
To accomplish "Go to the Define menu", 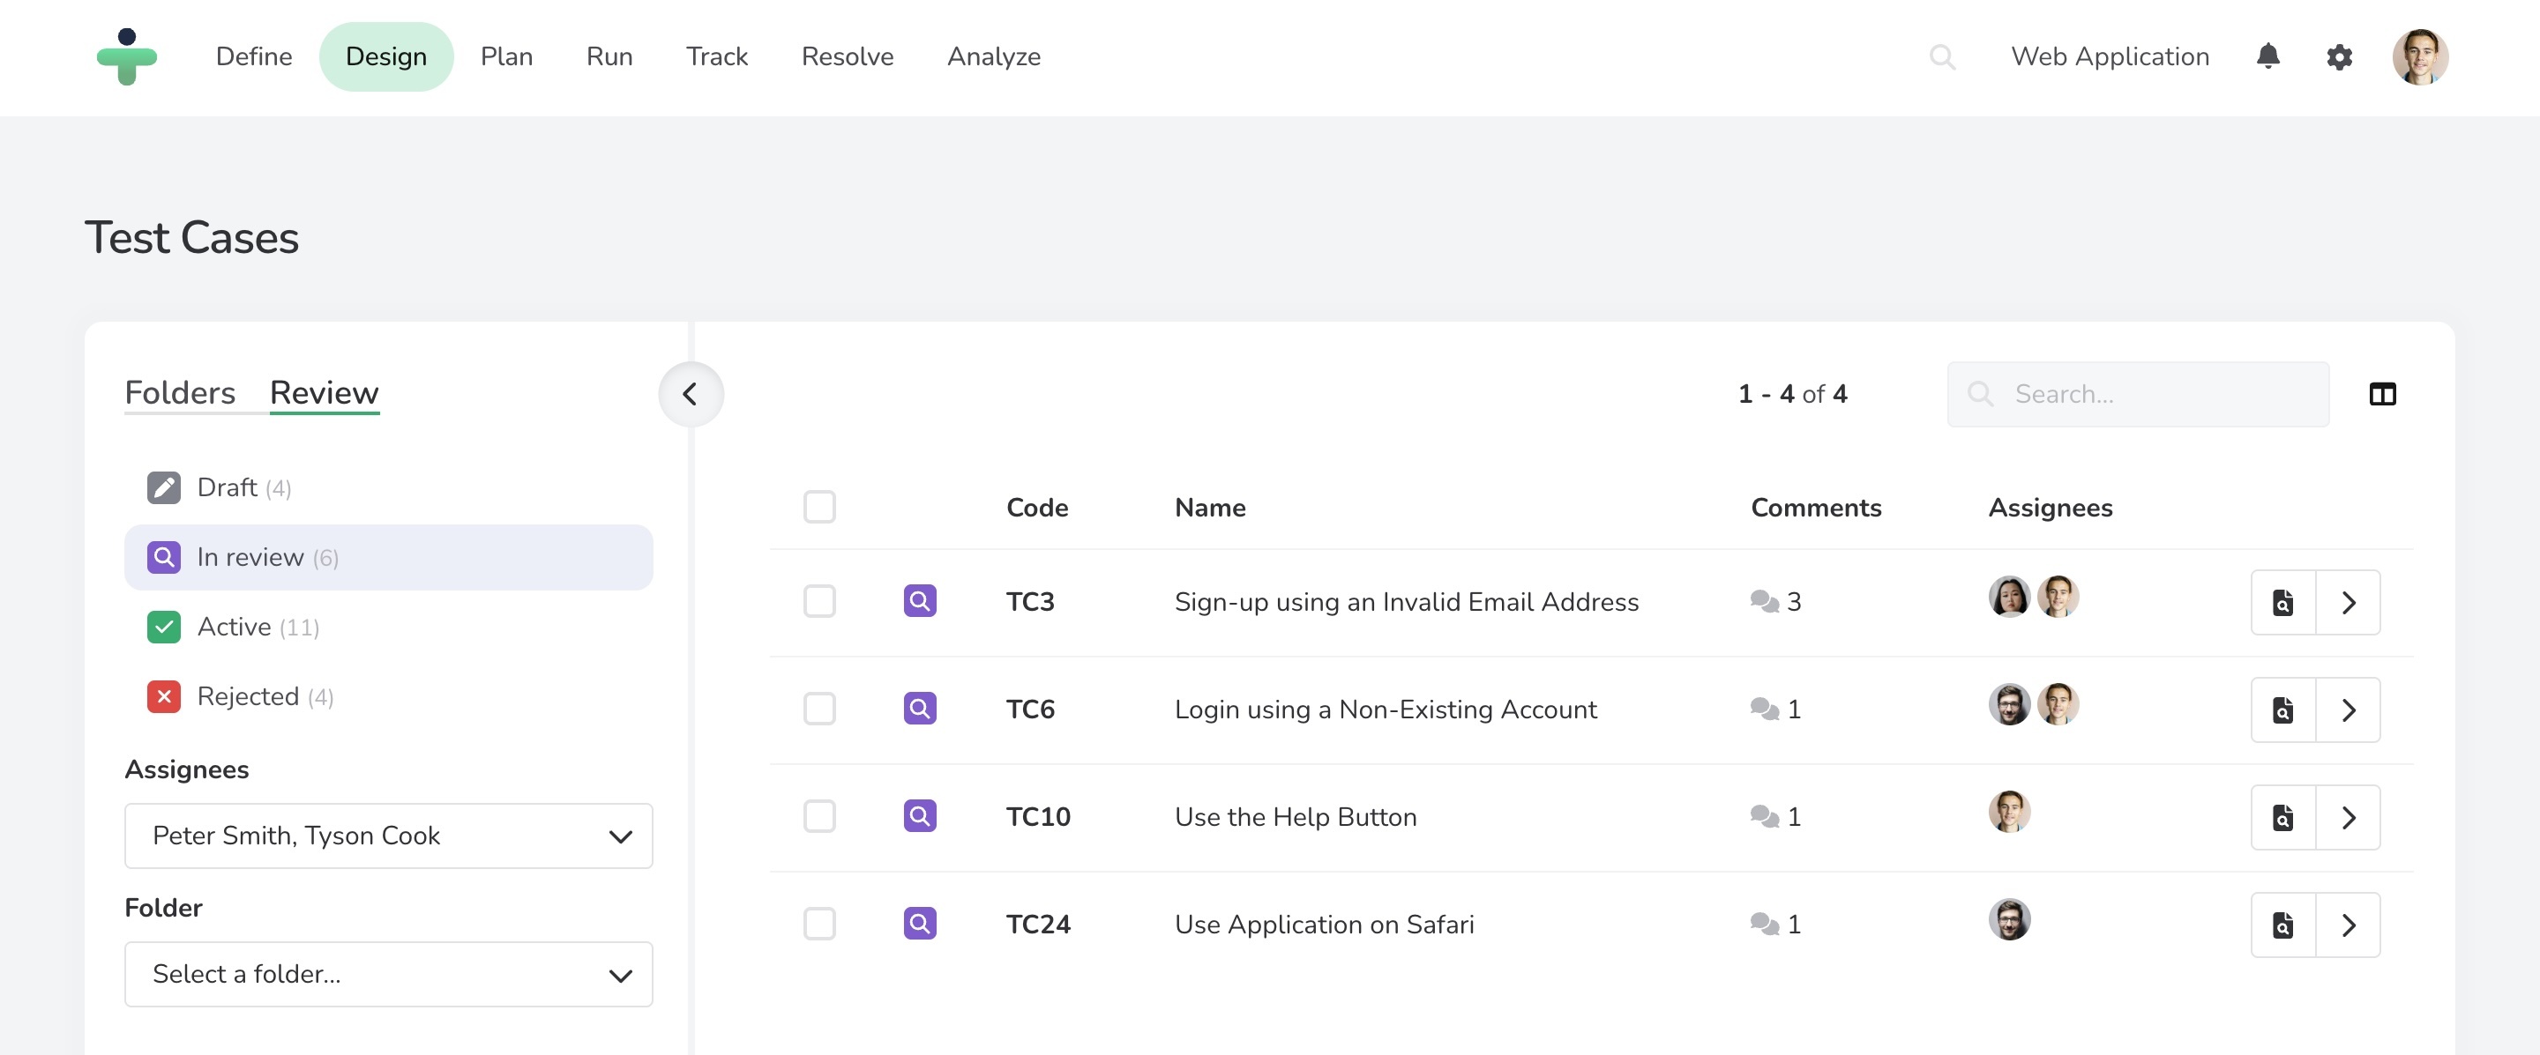I will pos(253,56).
